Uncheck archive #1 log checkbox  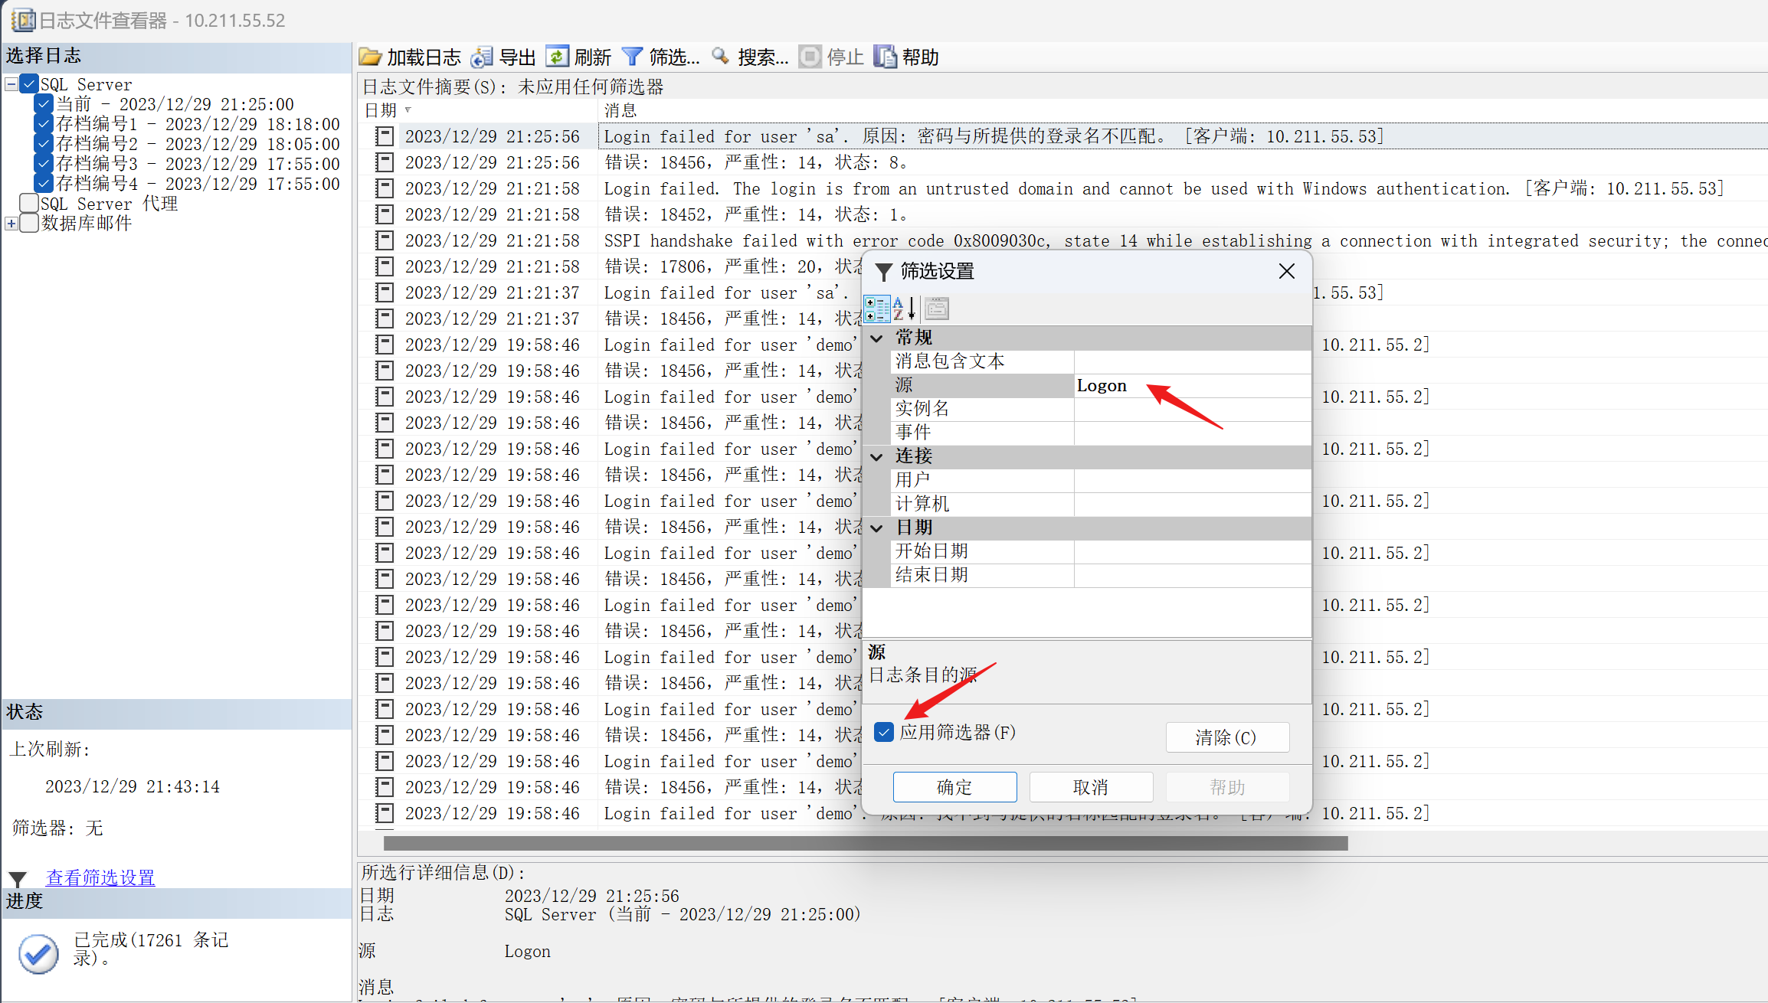click(x=44, y=123)
